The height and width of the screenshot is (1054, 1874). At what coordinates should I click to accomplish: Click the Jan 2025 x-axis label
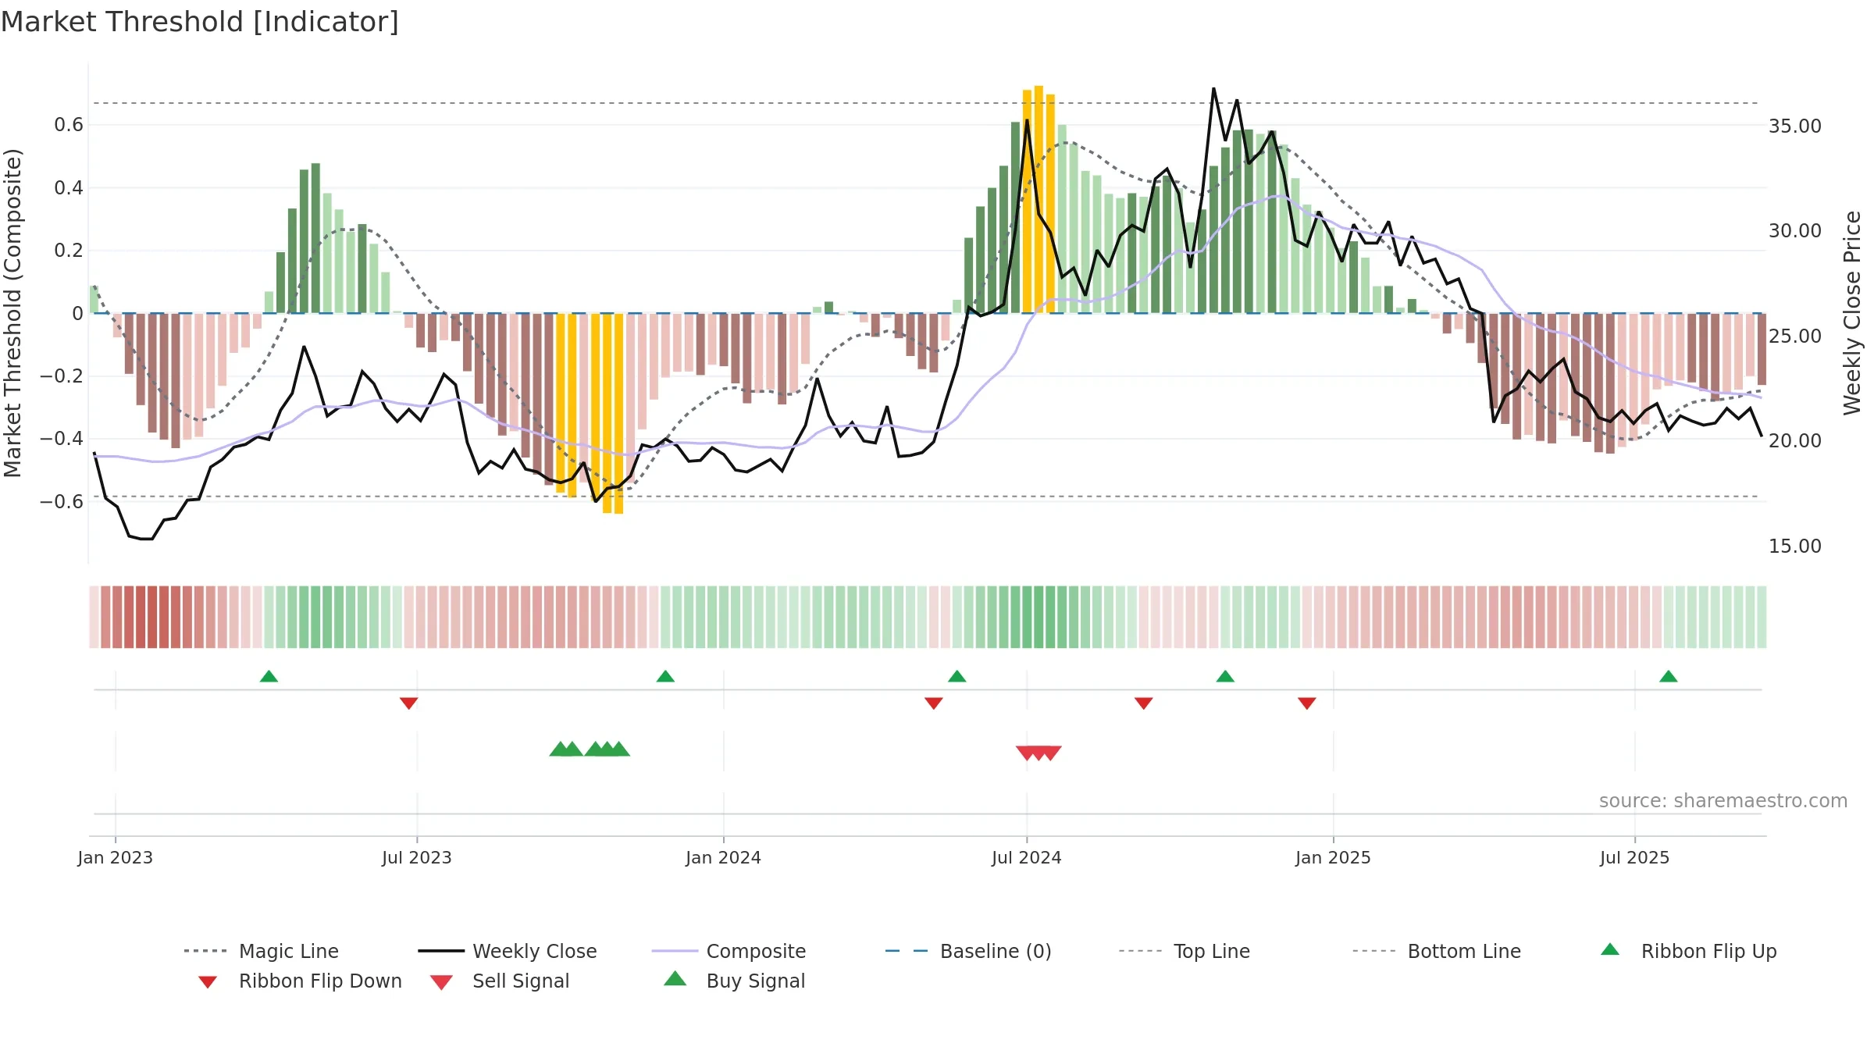[x=1333, y=857]
